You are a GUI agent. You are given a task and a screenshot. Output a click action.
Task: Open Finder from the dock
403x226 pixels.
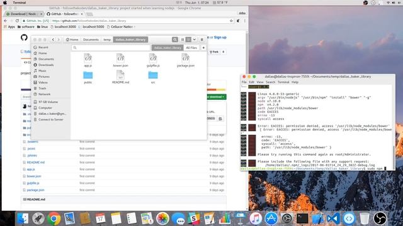click(x=23, y=218)
